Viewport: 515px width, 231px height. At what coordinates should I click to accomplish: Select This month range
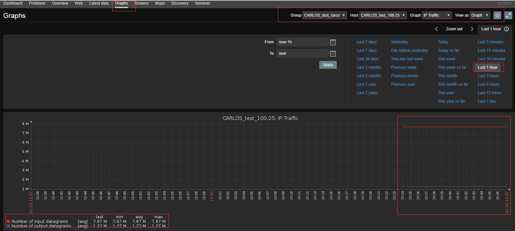pos(448,76)
